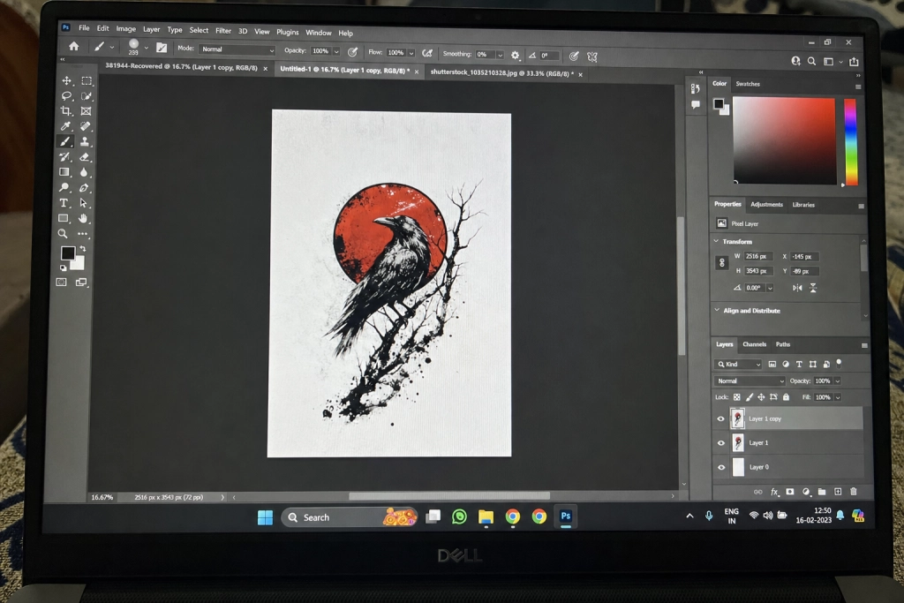This screenshot has height=603, width=904.
Task: Click the 16.67% zoom level field
Action: pyautogui.click(x=102, y=497)
